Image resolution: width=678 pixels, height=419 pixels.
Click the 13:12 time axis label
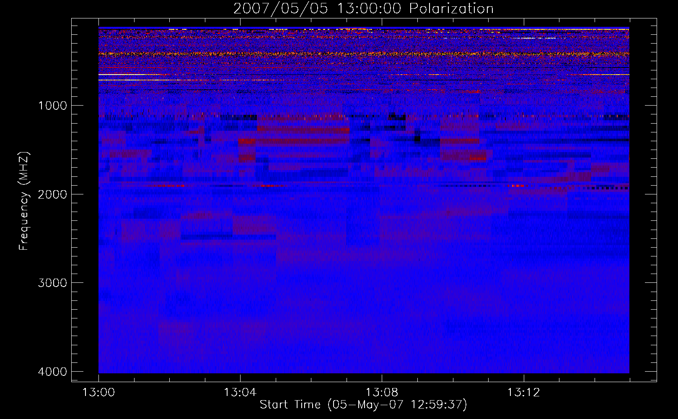pos(524,393)
